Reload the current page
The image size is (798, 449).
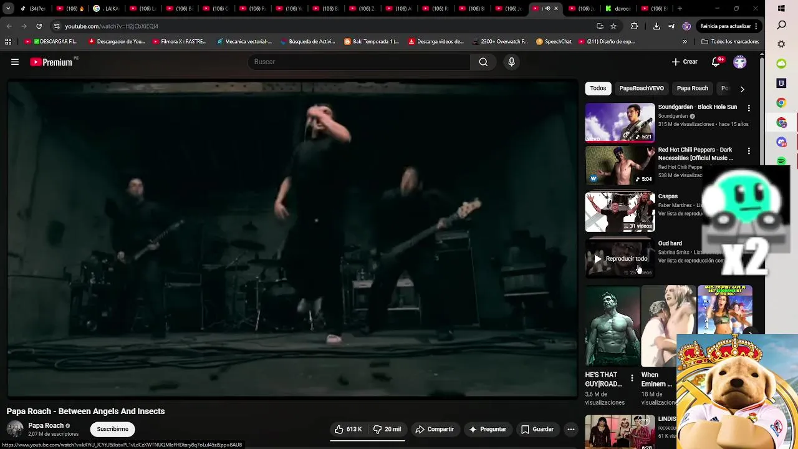pyautogui.click(x=39, y=26)
